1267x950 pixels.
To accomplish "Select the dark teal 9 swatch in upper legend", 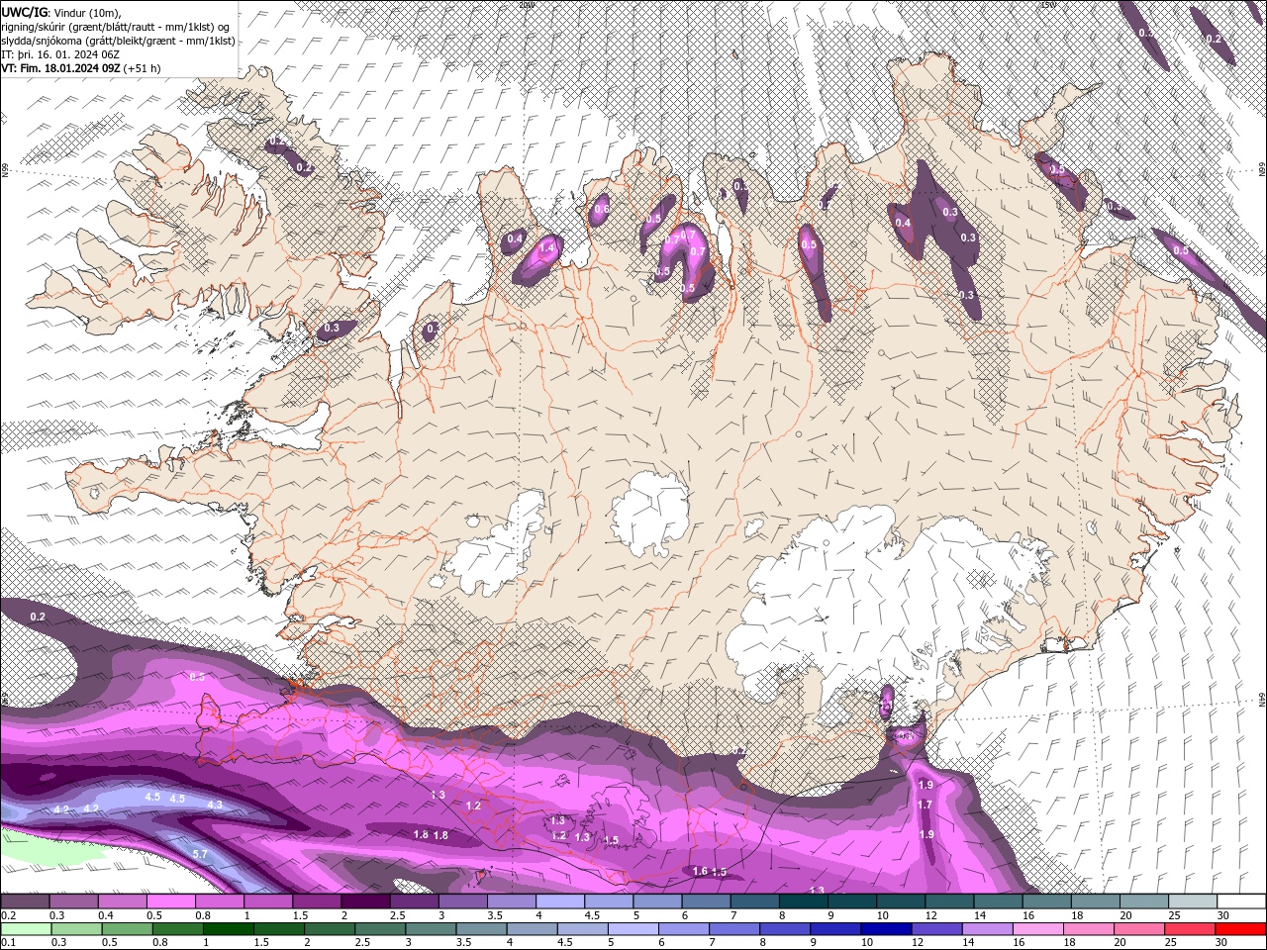I will click(x=852, y=902).
